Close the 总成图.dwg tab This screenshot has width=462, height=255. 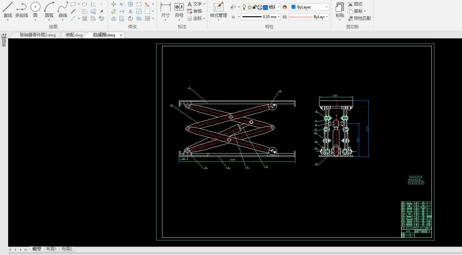click(121, 35)
